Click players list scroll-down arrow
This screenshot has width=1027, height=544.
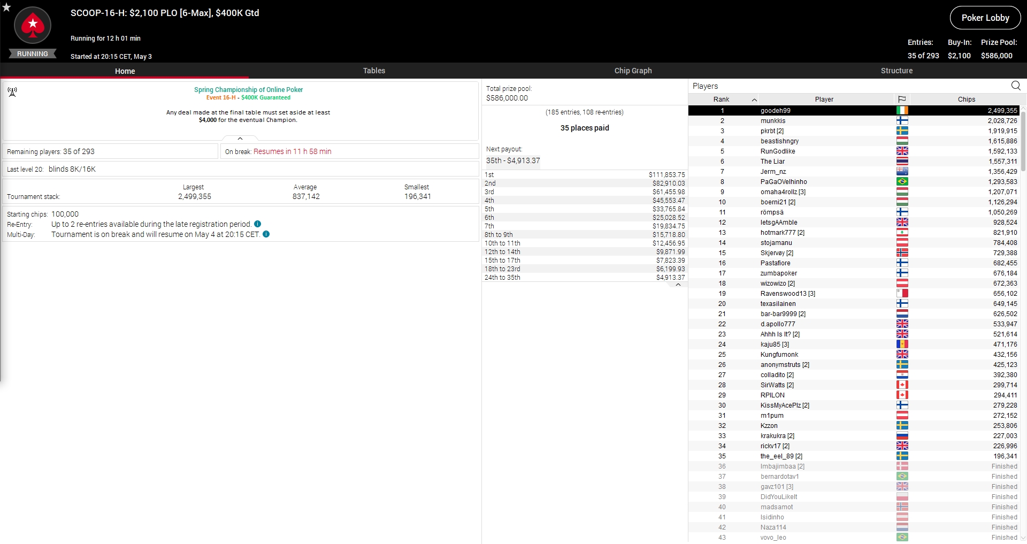click(1023, 538)
